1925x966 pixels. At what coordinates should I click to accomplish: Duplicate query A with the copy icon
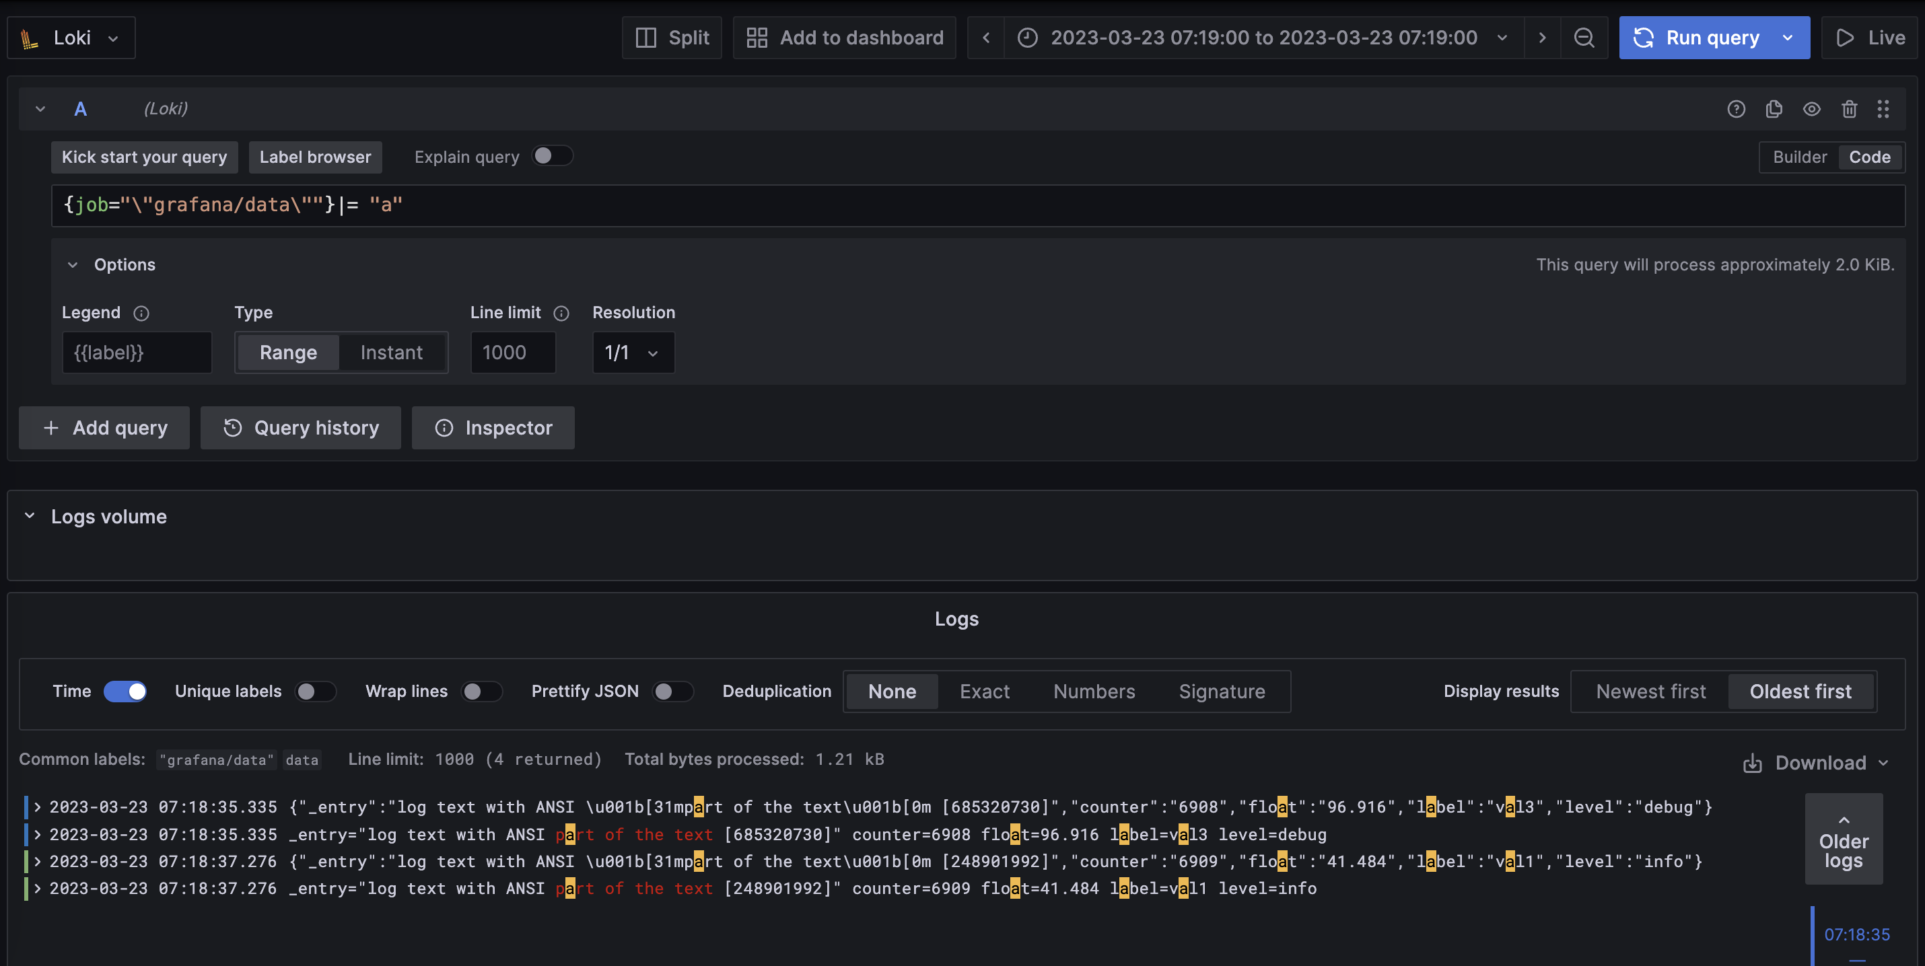(x=1774, y=108)
